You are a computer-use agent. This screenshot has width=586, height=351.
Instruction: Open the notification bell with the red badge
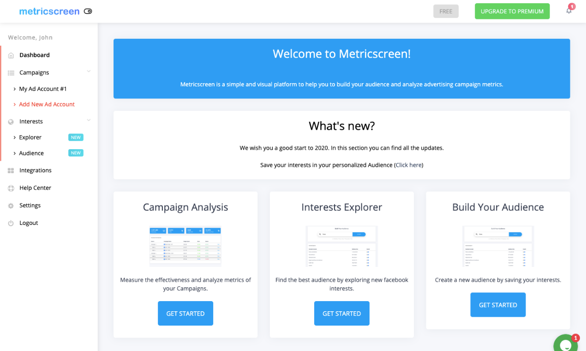coord(568,10)
